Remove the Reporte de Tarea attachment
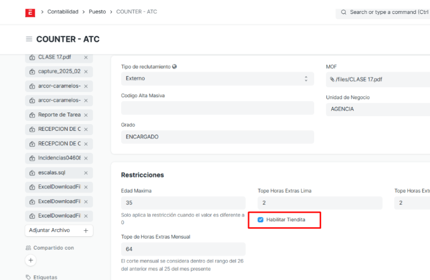 (x=86, y=115)
